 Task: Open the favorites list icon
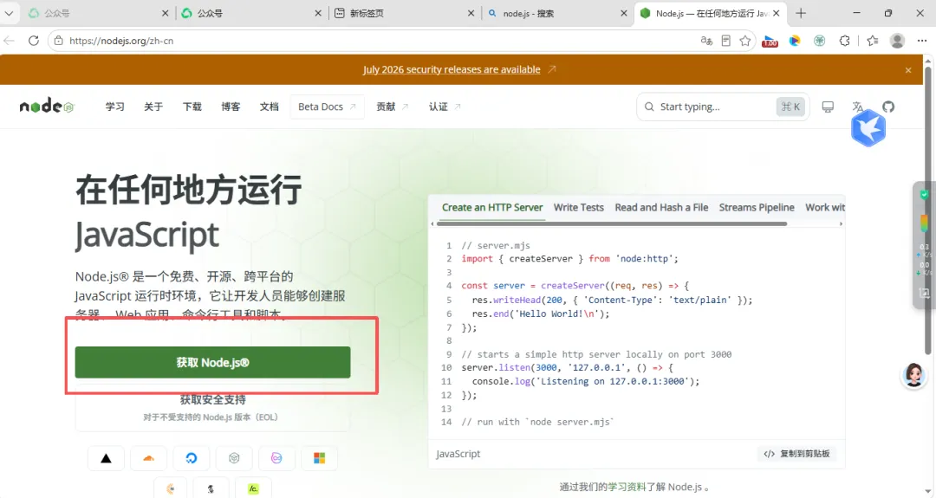873,41
